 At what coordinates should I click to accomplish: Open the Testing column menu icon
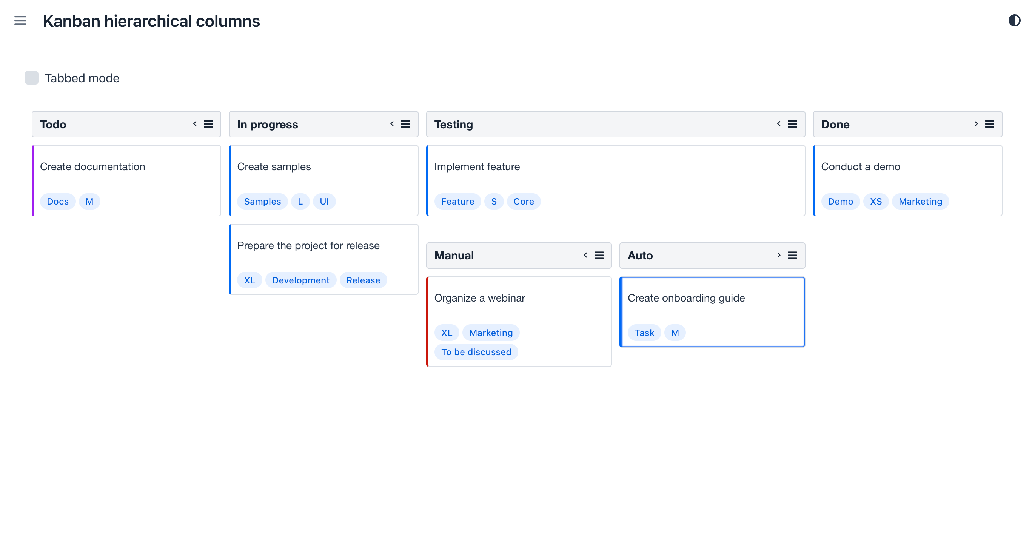pos(792,124)
